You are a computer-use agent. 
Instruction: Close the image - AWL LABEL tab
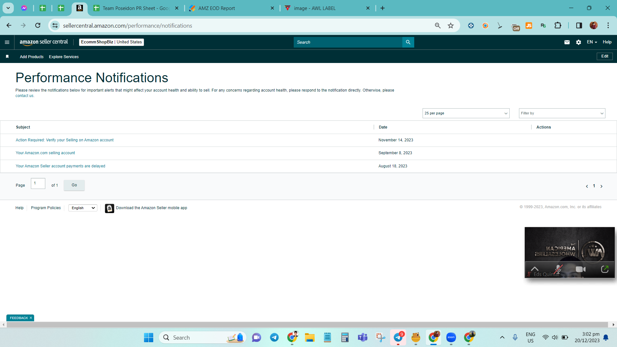pos(368,8)
